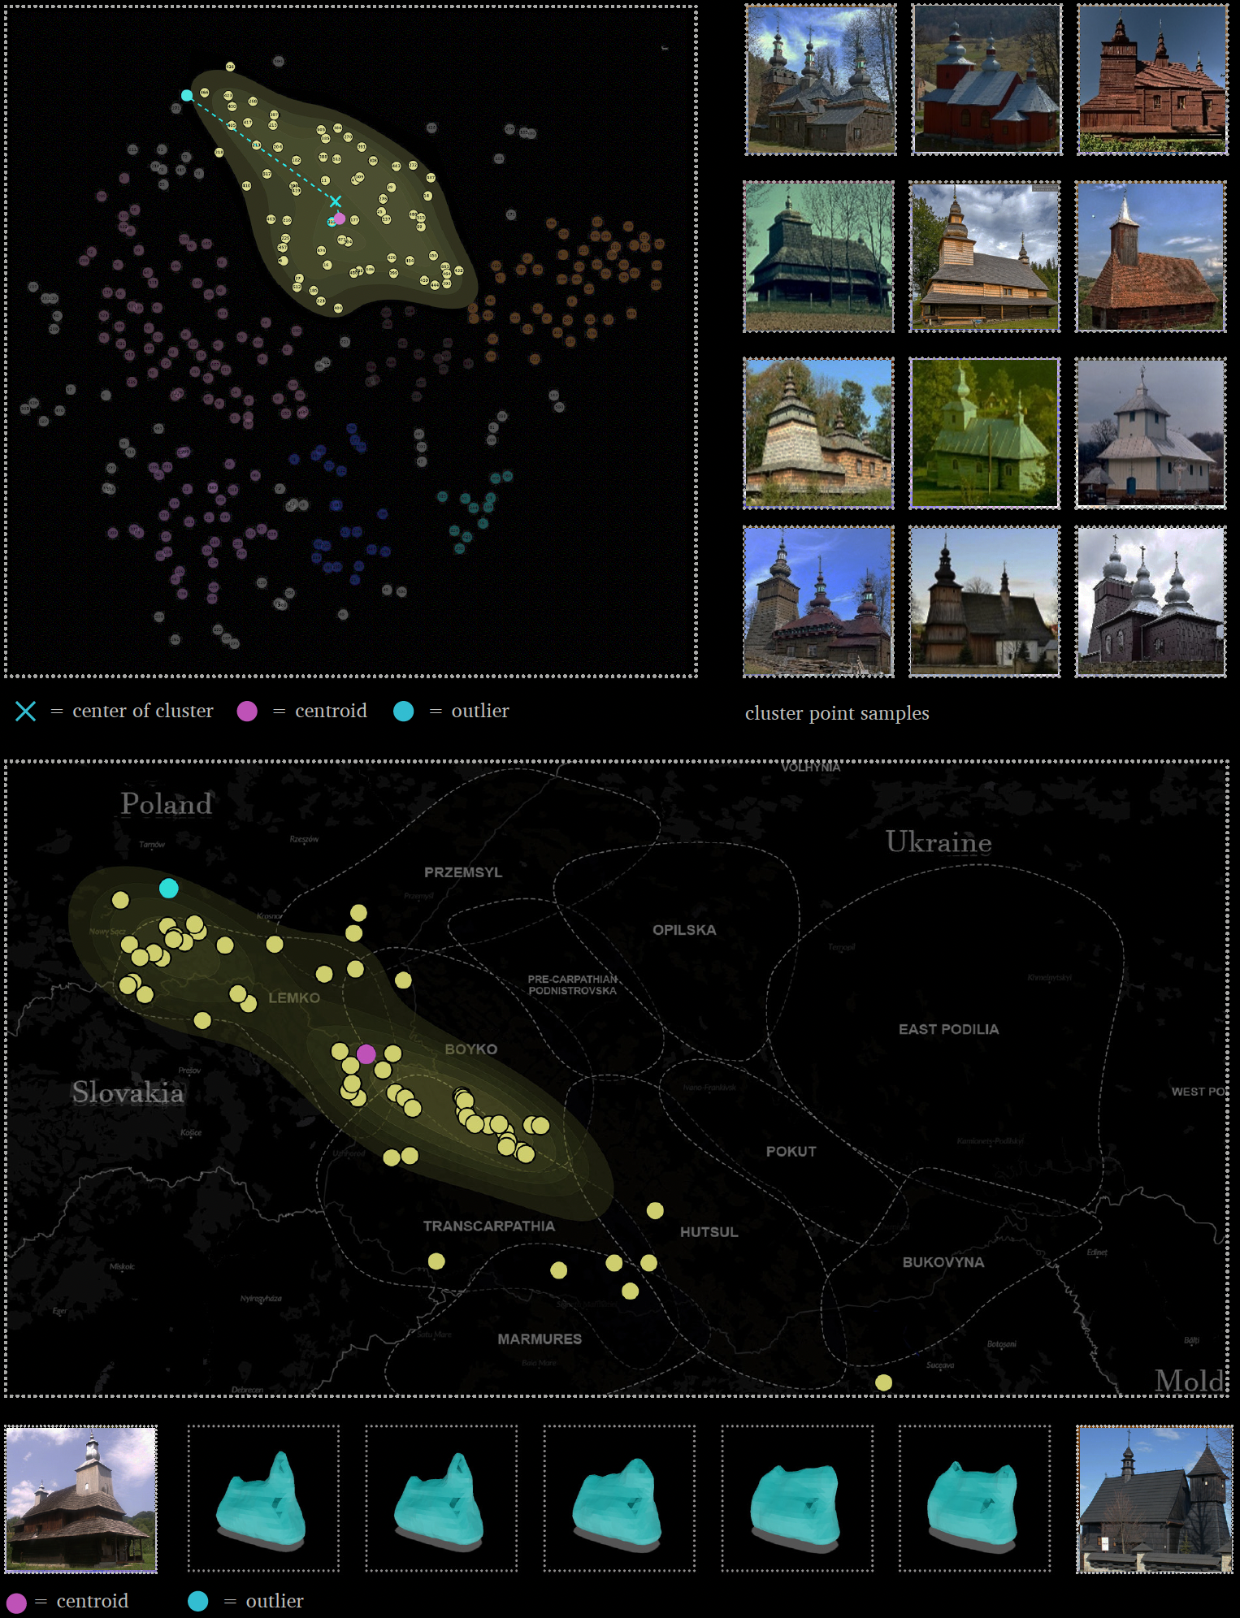Click the LEMKO region label on the map
1240x1618 pixels.
coord(294,998)
